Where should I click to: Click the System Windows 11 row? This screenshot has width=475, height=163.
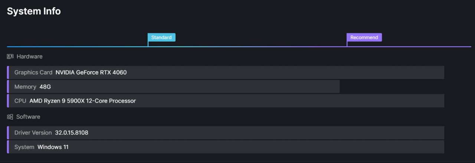pos(226,147)
